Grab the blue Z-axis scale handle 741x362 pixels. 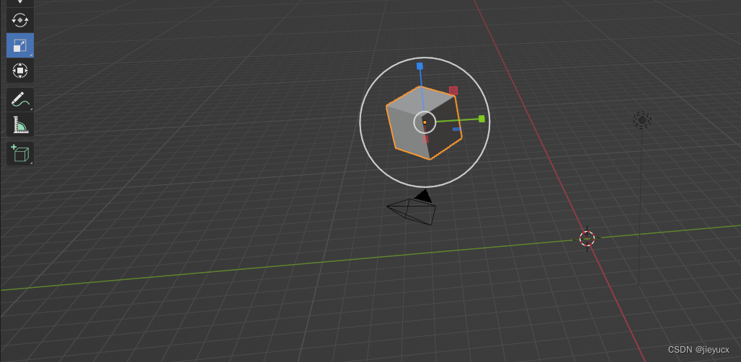(x=420, y=66)
